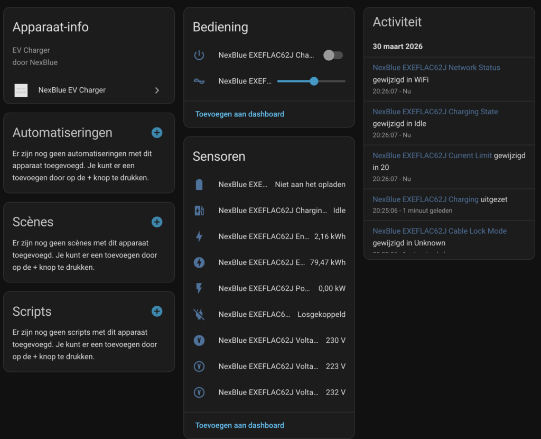Open Network Status activity entry
This screenshot has width=541, height=439.
[x=436, y=68]
